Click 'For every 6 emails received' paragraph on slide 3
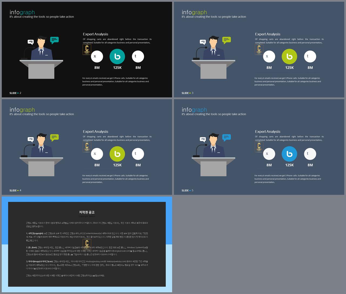The width and height of the screenshot is (346, 294). pyautogui.click(x=288, y=81)
